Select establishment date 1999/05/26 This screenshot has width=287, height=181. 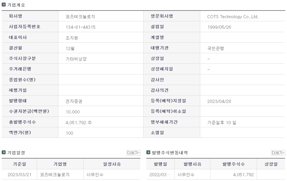[x=219, y=27]
